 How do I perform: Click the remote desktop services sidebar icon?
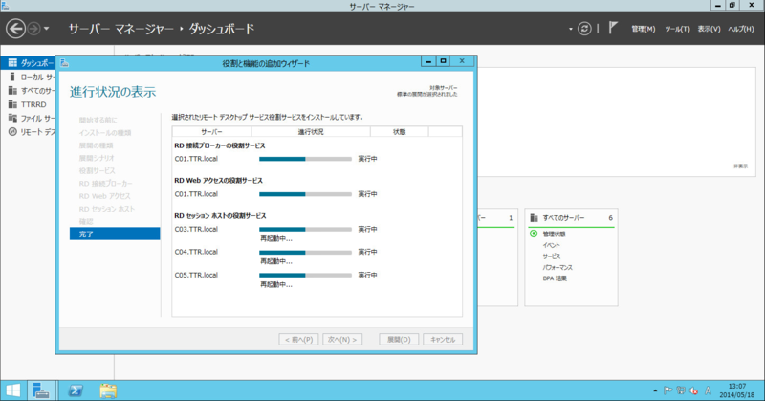point(12,132)
